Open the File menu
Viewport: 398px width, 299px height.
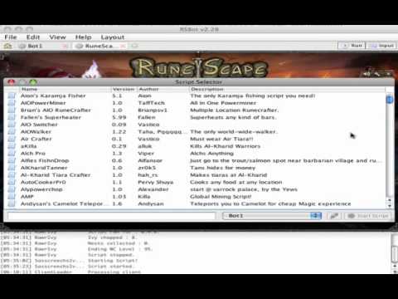click(x=11, y=37)
